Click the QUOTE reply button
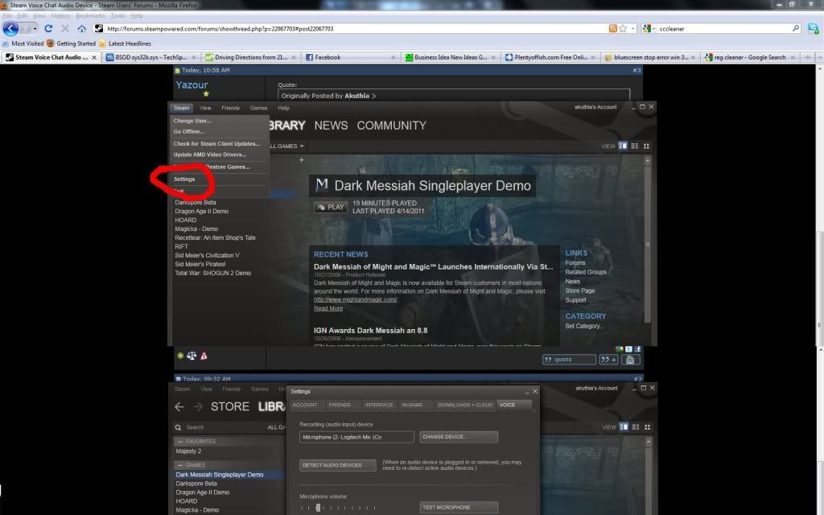The image size is (824, 515). [569, 360]
